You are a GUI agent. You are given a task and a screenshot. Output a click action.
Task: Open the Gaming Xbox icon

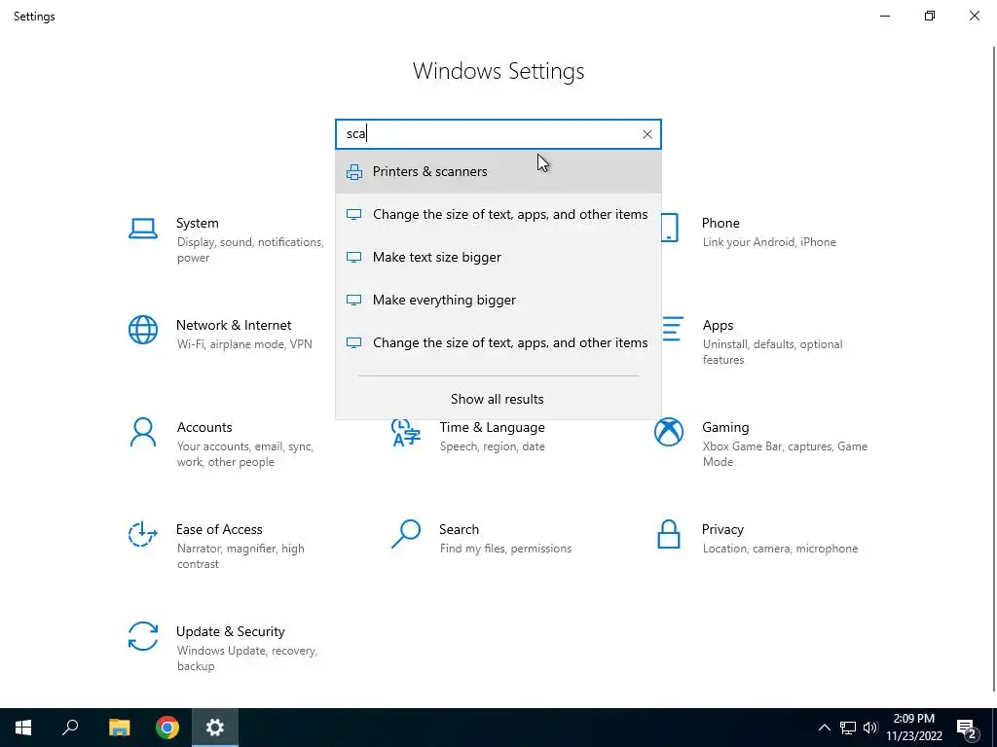[x=669, y=433]
